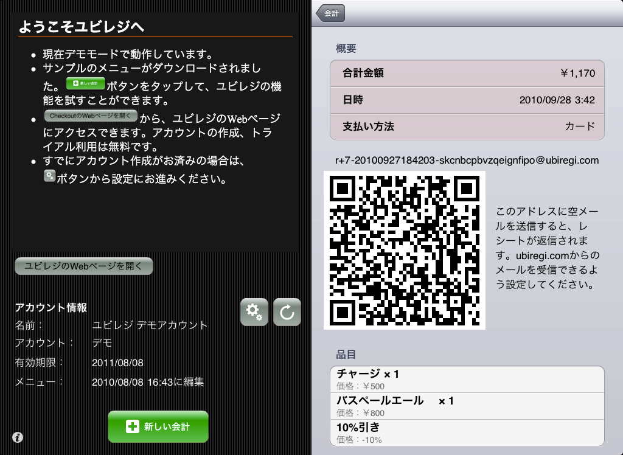Viewport: 623px width, 455px height.
Task: Open settings with the gear icon button
Action: pyautogui.click(x=254, y=312)
